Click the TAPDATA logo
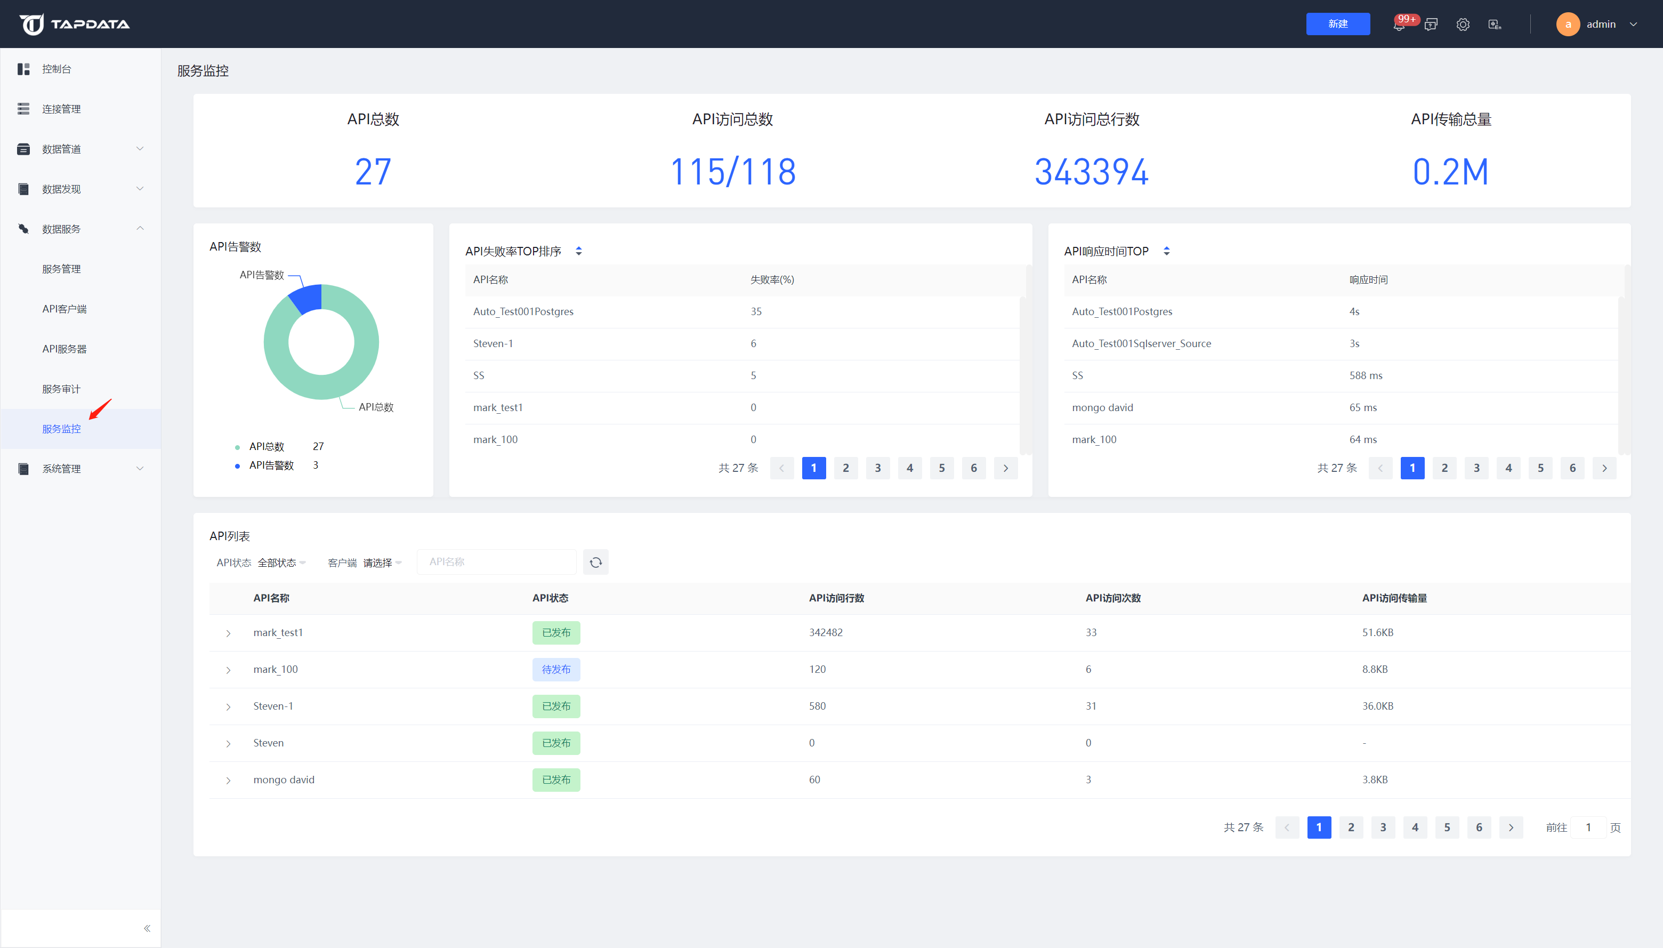Image resolution: width=1663 pixels, height=948 pixels. pos(74,24)
